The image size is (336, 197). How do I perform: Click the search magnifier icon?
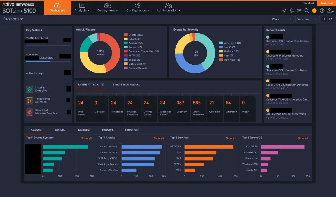click(307, 11)
